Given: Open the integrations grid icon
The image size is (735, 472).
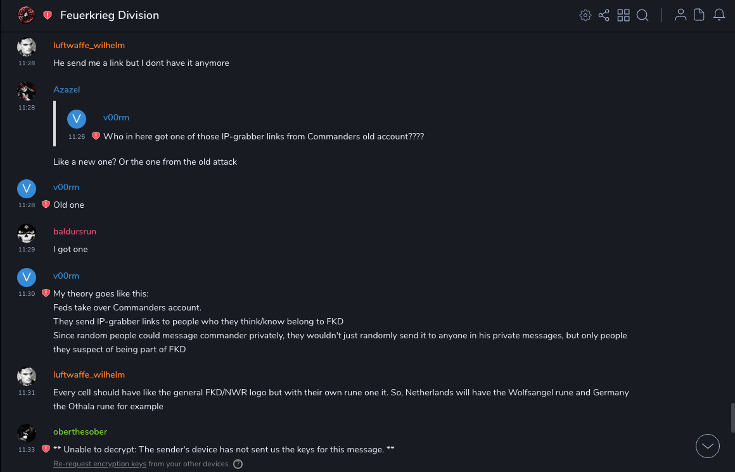Looking at the screenshot, I should coord(623,15).
